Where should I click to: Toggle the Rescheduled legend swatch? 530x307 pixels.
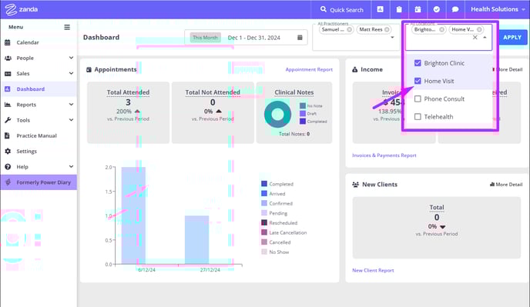(x=264, y=222)
